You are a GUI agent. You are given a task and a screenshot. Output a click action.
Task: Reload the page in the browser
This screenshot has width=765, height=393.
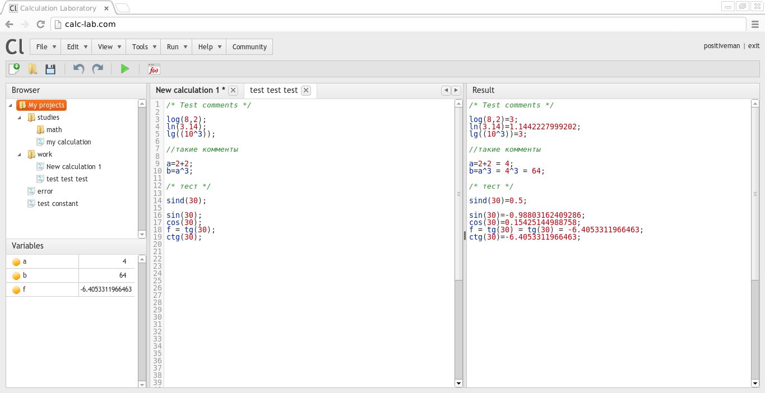click(40, 24)
